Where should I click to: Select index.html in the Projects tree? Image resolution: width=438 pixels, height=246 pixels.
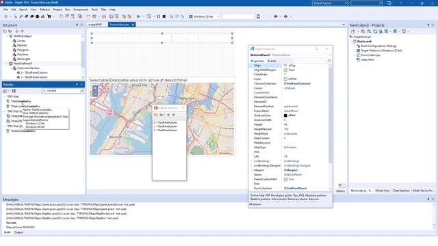tap(368, 59)
